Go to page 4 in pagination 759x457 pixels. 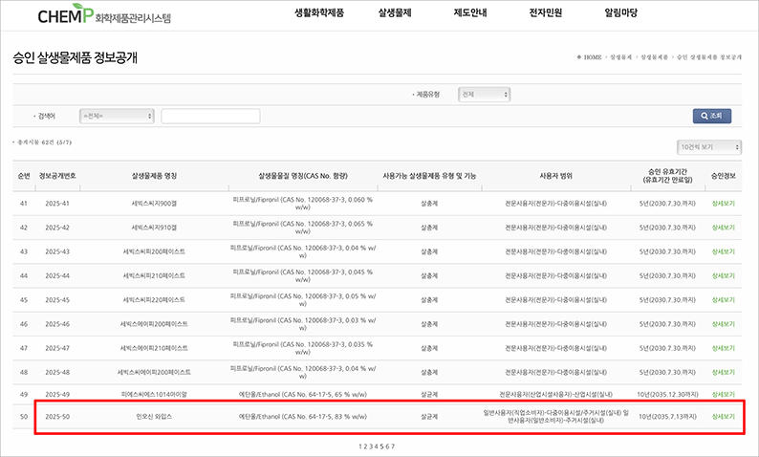(x=376, y=446)
